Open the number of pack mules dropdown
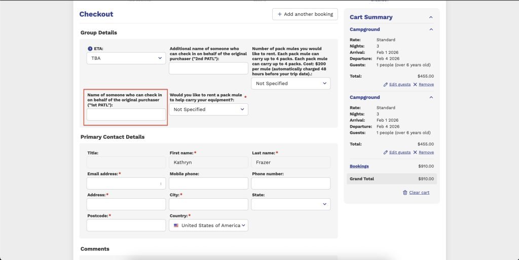Viewport: 519px width, 260px height. tap(290, 83)
